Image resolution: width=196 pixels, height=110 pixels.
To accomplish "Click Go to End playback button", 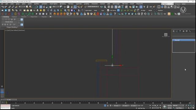I will (x=160, y=106).
